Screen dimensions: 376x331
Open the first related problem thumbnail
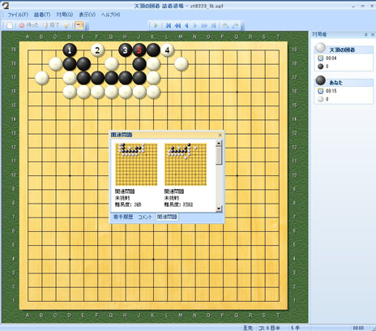136,165
